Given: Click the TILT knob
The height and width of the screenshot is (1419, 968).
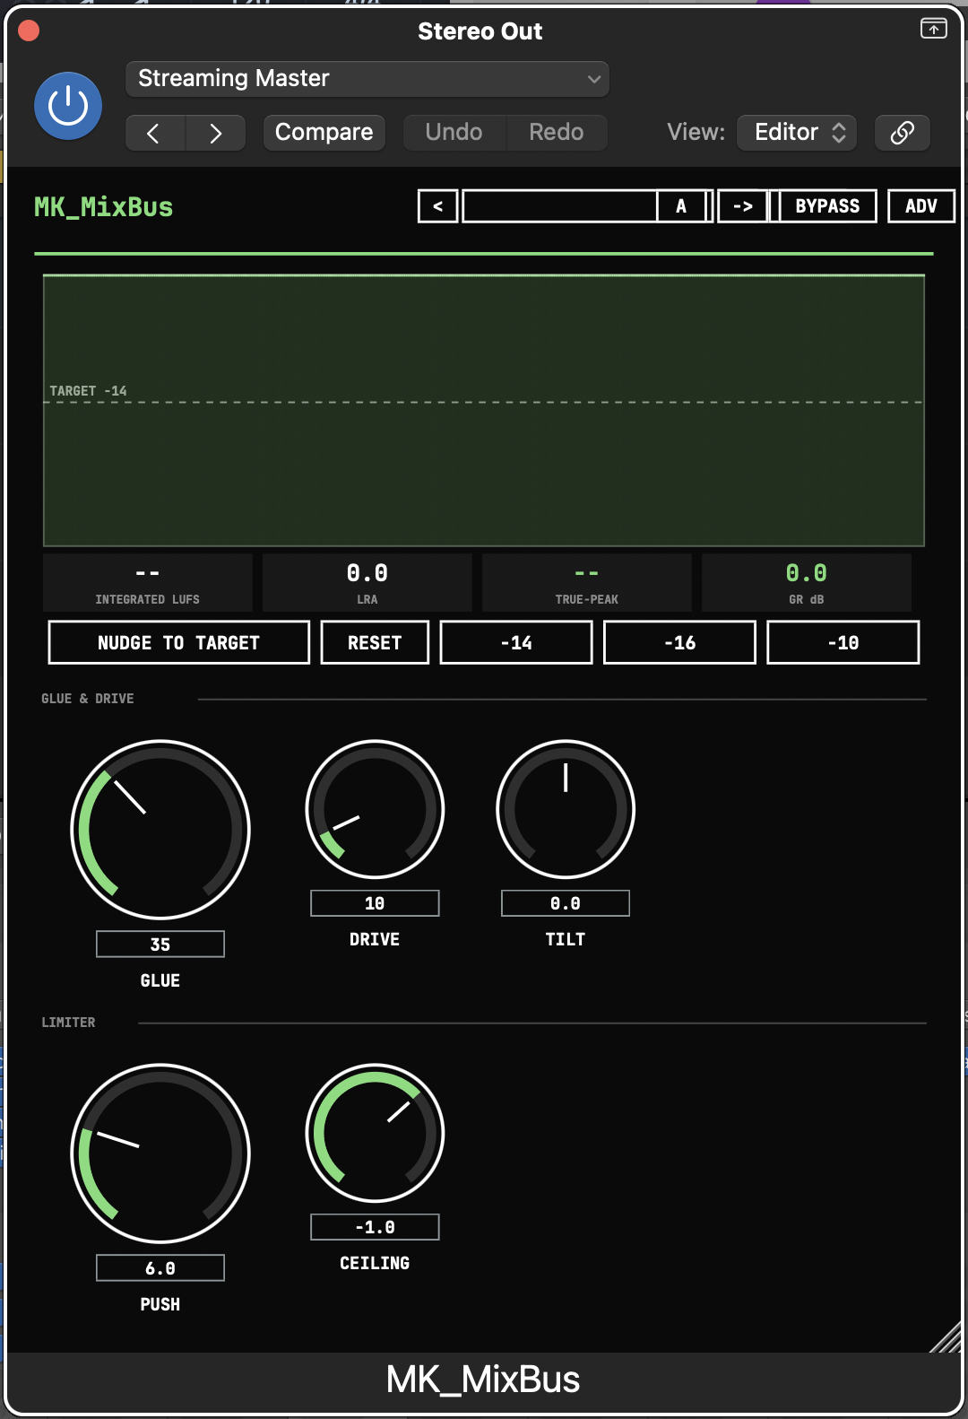Looking at the screenshot, I should 566,809.
